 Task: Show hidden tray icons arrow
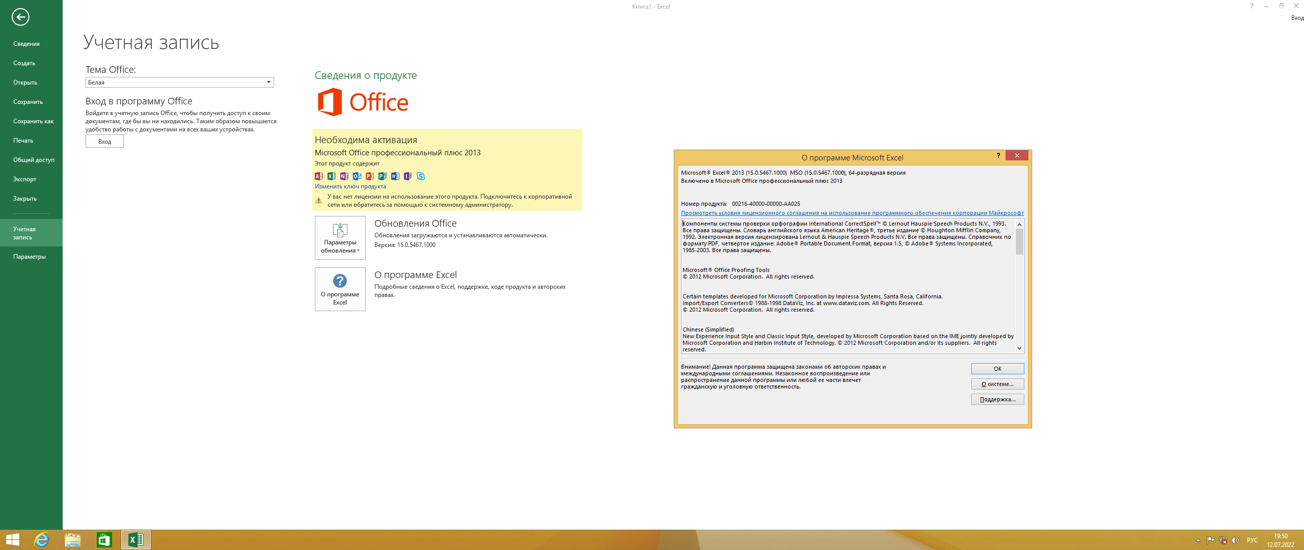pos(1198,540)
